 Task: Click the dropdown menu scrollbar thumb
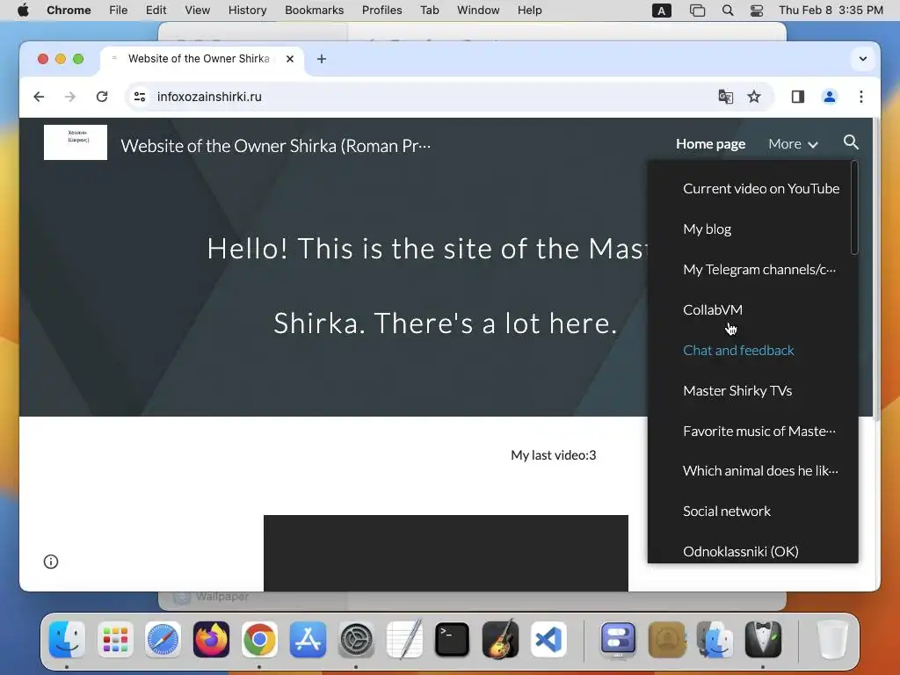[854, 207]
